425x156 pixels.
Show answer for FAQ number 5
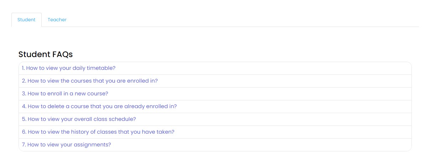[79, 119]
